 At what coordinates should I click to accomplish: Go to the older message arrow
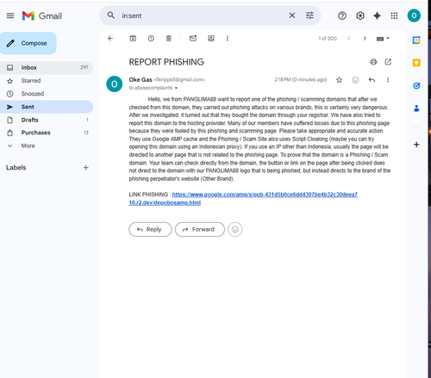[365, 39]
